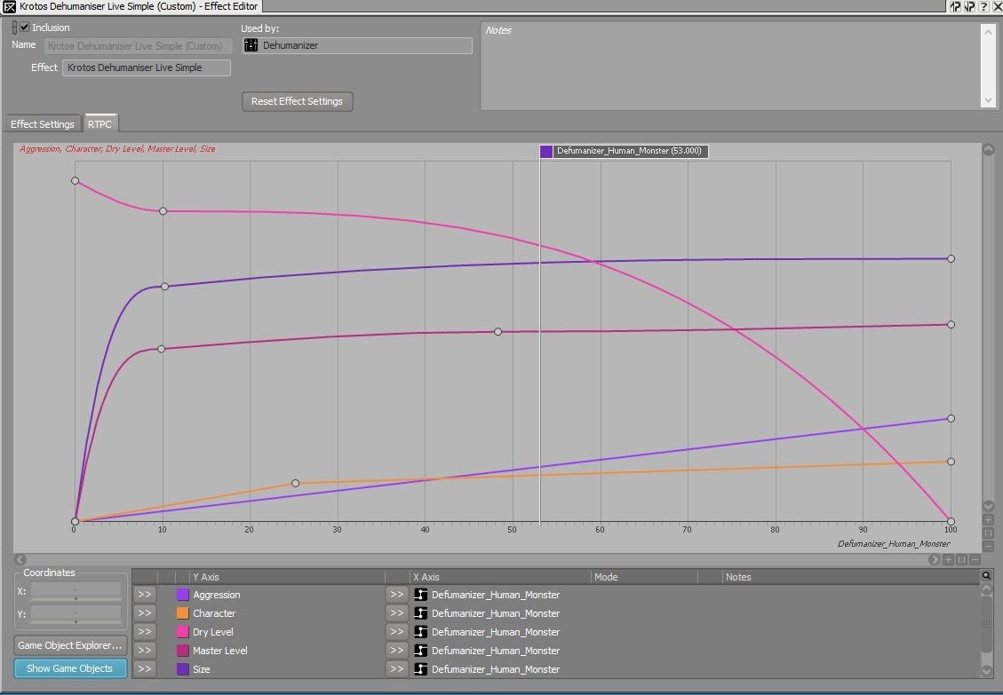Select the Dry Level curve point at X=10
Image resolution: width=1003 pixels, height=695 pixels.
[x=163, y=211]
